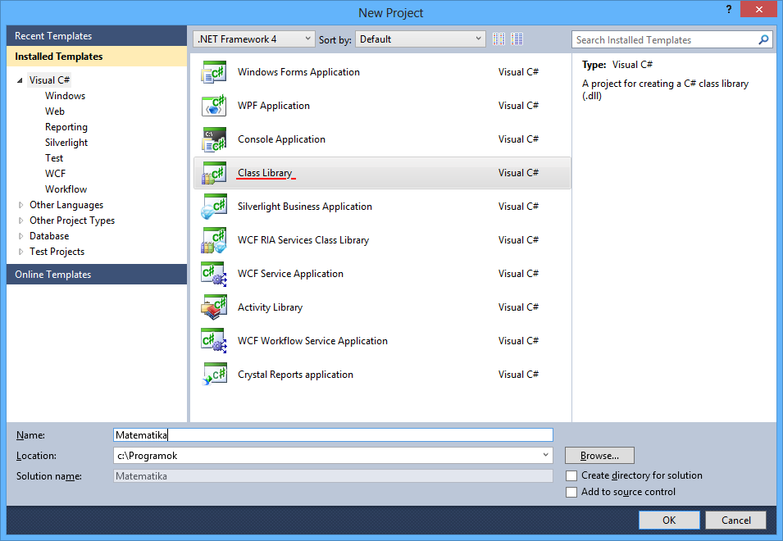Screen dimensions: 783x541
Task: Expand the Database node
Action: [x=20, y=236]
